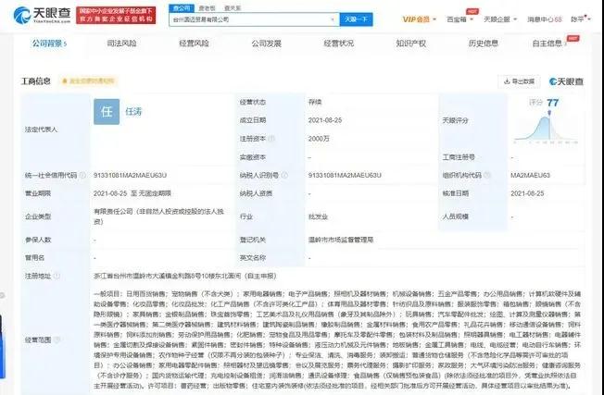Select the 查老板 search tab
The image size is (604, 395).
click(x=207, y=7)
